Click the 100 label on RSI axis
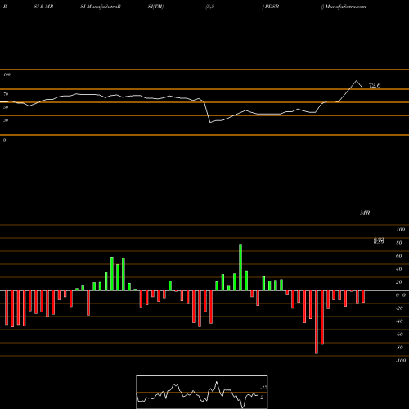The height and width of the screenshot is (409, 409). click(7, 74)
